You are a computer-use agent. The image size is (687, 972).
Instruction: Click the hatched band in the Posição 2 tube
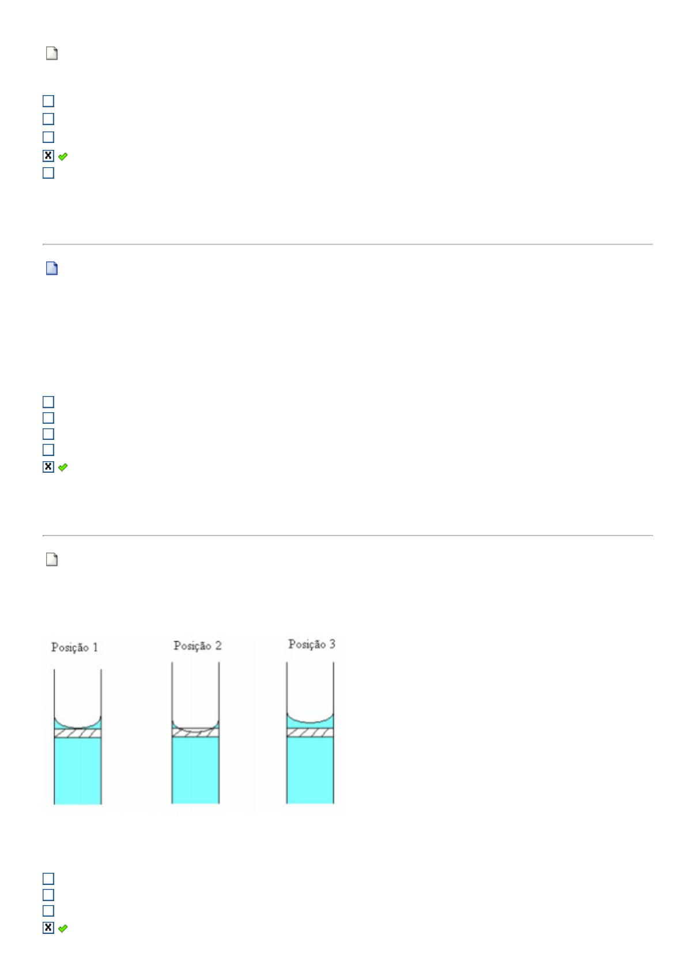pyautogui.click(x=195, y=733)
